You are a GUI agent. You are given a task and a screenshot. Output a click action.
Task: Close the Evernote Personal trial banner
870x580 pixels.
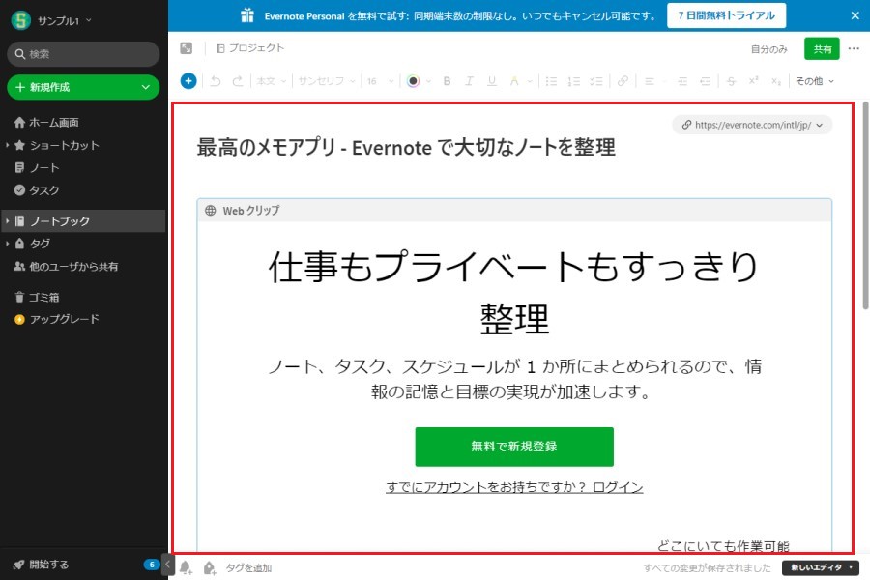(x=855, y=15)
